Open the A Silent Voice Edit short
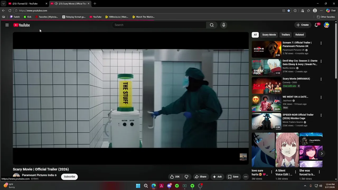This screenshot has width=338, height=190. tap(287, 150)
